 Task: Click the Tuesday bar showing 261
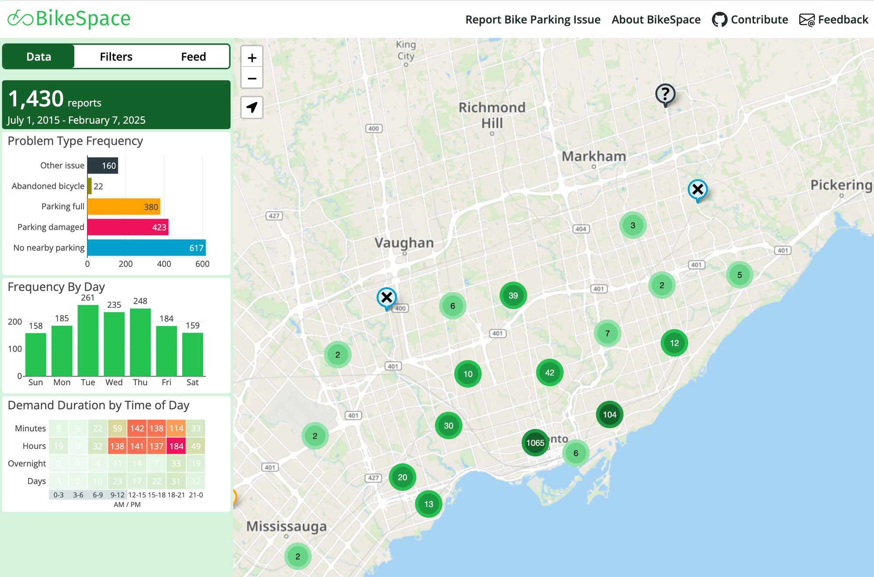tap(88, 340)
